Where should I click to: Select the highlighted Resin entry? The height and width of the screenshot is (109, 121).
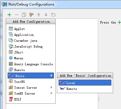(31, 76)
